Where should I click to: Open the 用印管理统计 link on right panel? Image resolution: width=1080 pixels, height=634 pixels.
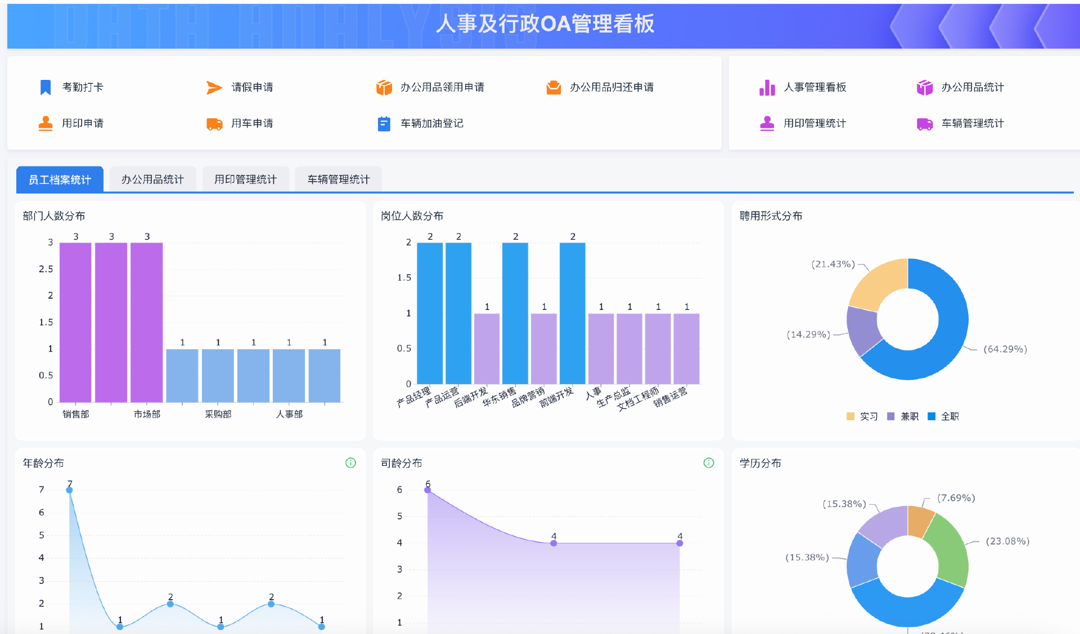coord(814,123)
